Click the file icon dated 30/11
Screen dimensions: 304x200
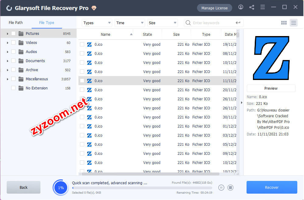[89, 117]
